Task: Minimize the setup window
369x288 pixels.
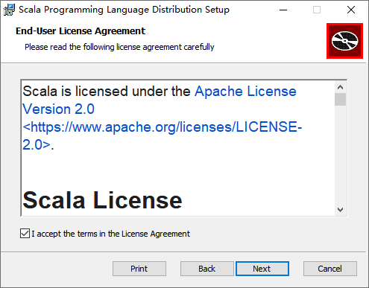Action: (x=283, y=10)
